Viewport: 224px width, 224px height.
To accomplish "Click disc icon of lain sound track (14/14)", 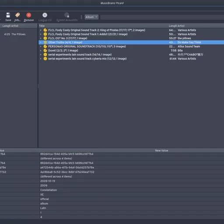I will point(45,55).
